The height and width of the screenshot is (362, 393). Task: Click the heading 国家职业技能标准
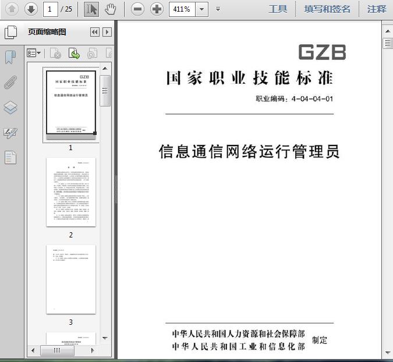pos(250,78)
